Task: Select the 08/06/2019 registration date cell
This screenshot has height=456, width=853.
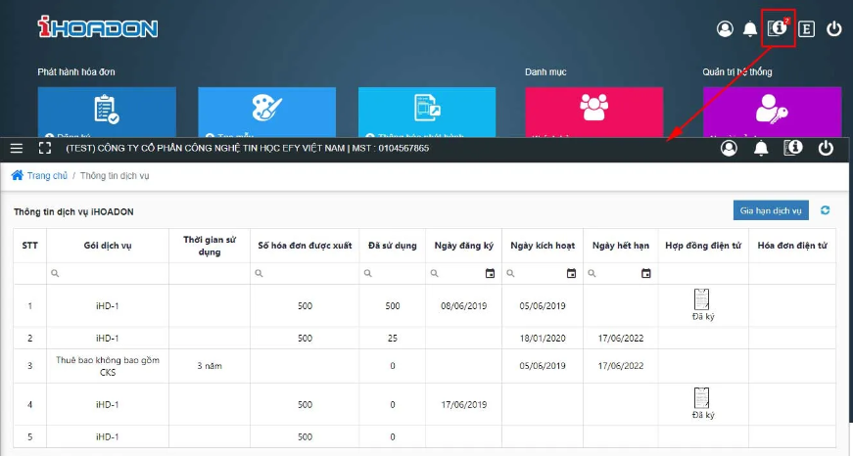Action: (x=463, y=306)
